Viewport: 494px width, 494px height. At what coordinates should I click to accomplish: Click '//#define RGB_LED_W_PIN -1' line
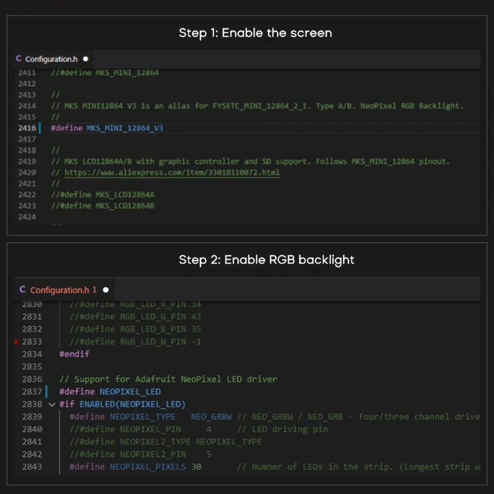(135, 342)
